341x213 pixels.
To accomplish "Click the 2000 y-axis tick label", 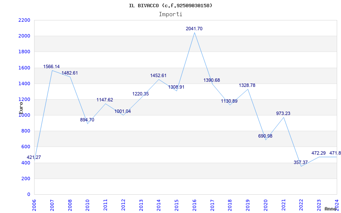I will point(24,36).
